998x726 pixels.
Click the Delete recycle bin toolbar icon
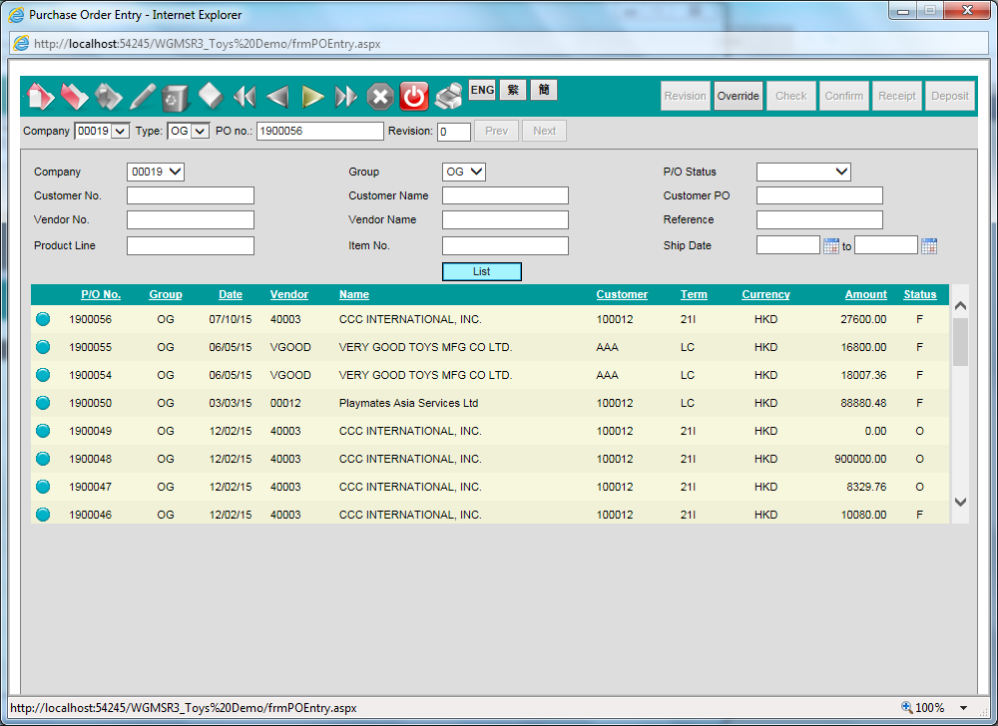point(176,97)
